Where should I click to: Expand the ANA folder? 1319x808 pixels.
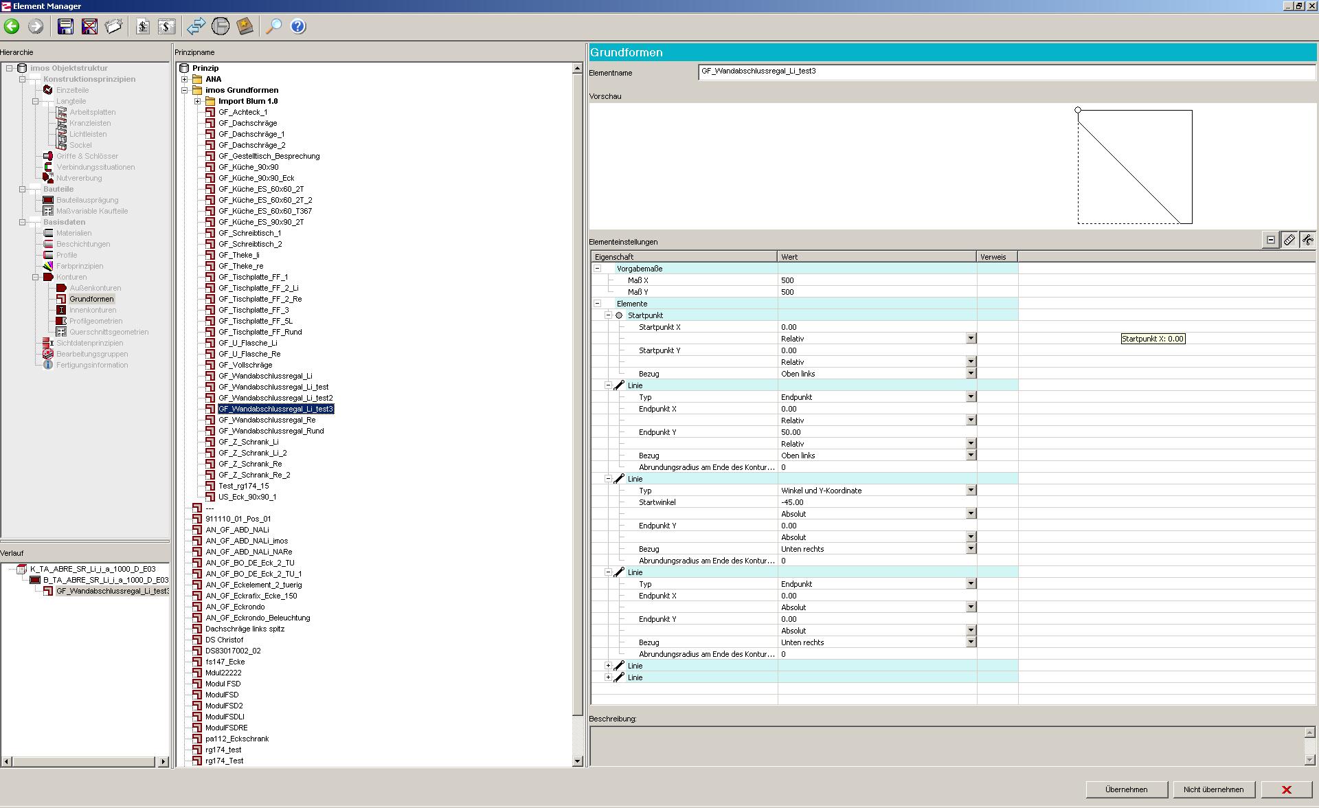[x=185, y=79]
